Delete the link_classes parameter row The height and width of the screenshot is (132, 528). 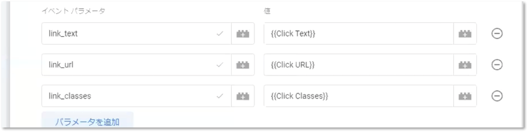(x=497, y=96)
